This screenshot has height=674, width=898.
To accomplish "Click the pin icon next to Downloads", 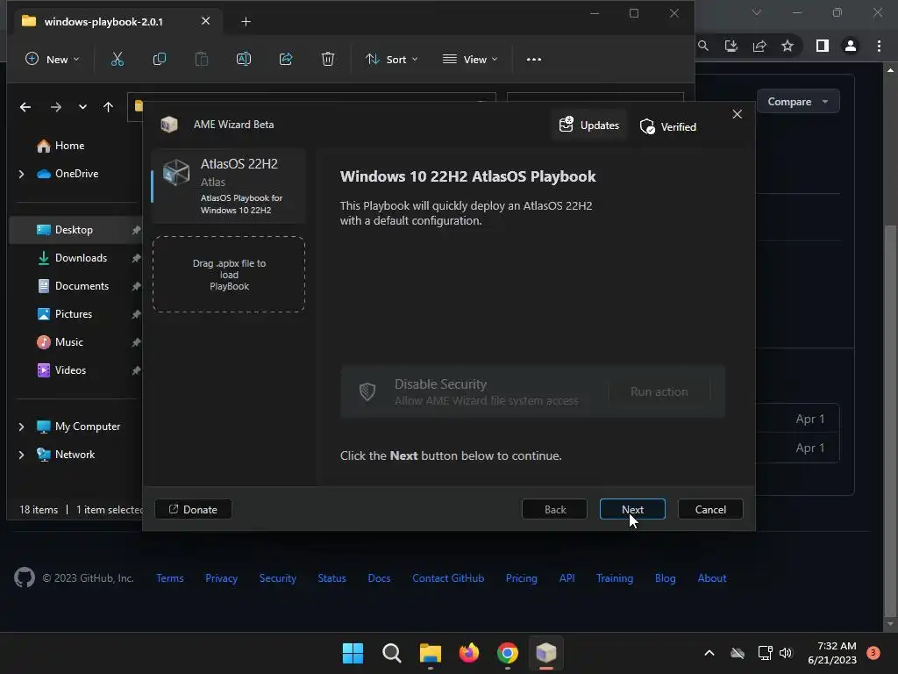I will [x=136, y=258].
